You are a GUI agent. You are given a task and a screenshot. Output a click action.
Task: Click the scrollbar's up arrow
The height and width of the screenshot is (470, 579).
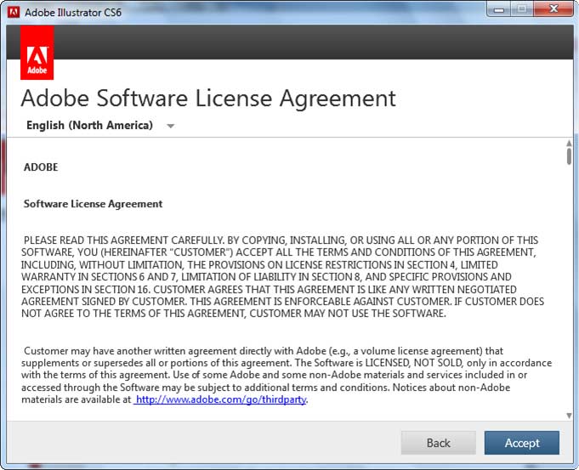[x=569, y=143]
